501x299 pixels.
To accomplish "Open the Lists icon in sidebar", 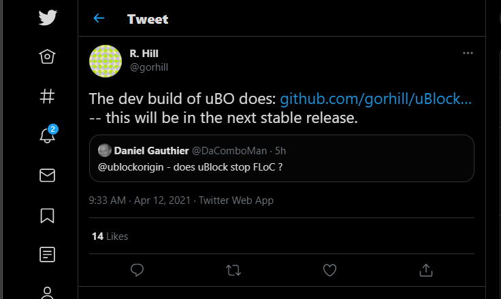I will pyautogui.click(x=47, y=255).
